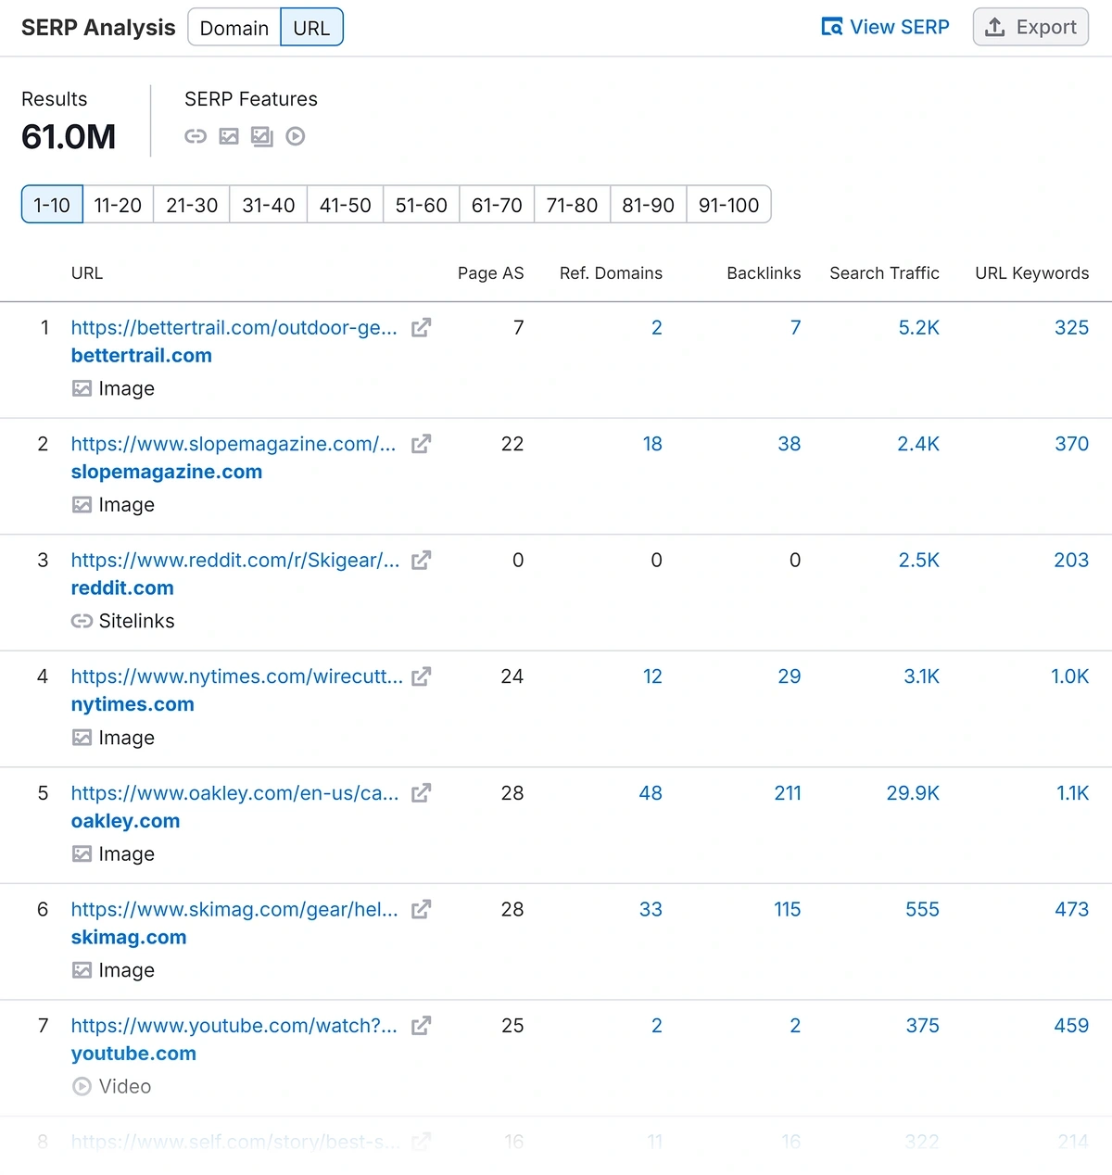Open the nytimes.com domain link
This screenshot has width=1112, height=1175.
pos(133,704)
